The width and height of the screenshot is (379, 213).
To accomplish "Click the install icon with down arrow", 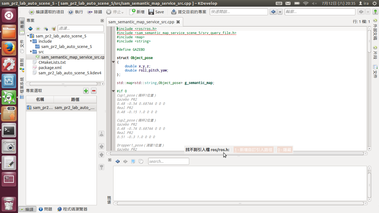I will 46,29.
